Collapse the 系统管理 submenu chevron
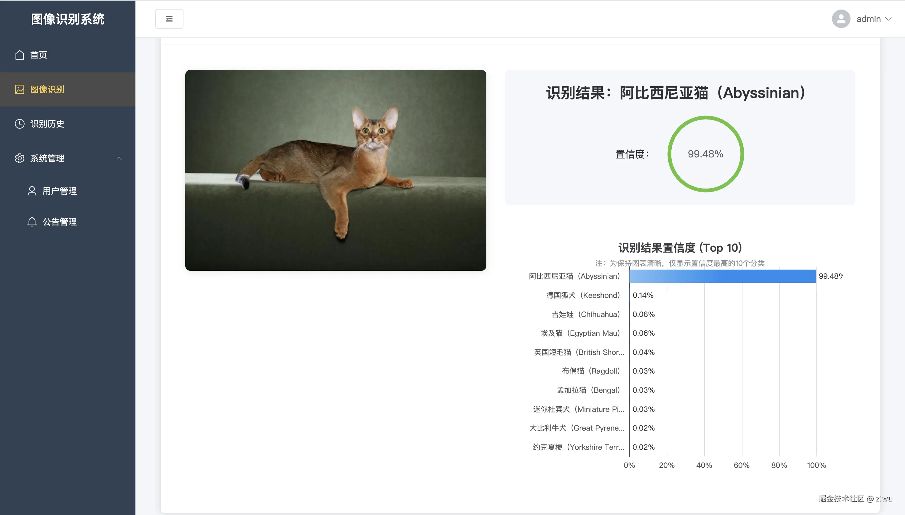The image size is (905, 515). 119,158
